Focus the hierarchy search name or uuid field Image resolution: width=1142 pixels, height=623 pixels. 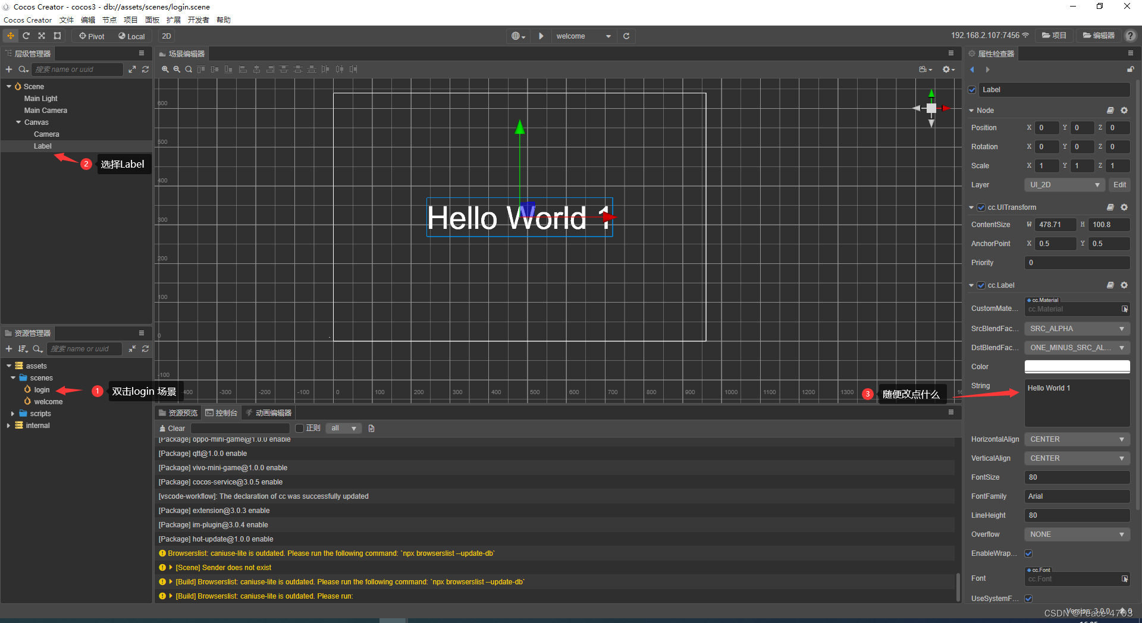(x=77, y=70)
